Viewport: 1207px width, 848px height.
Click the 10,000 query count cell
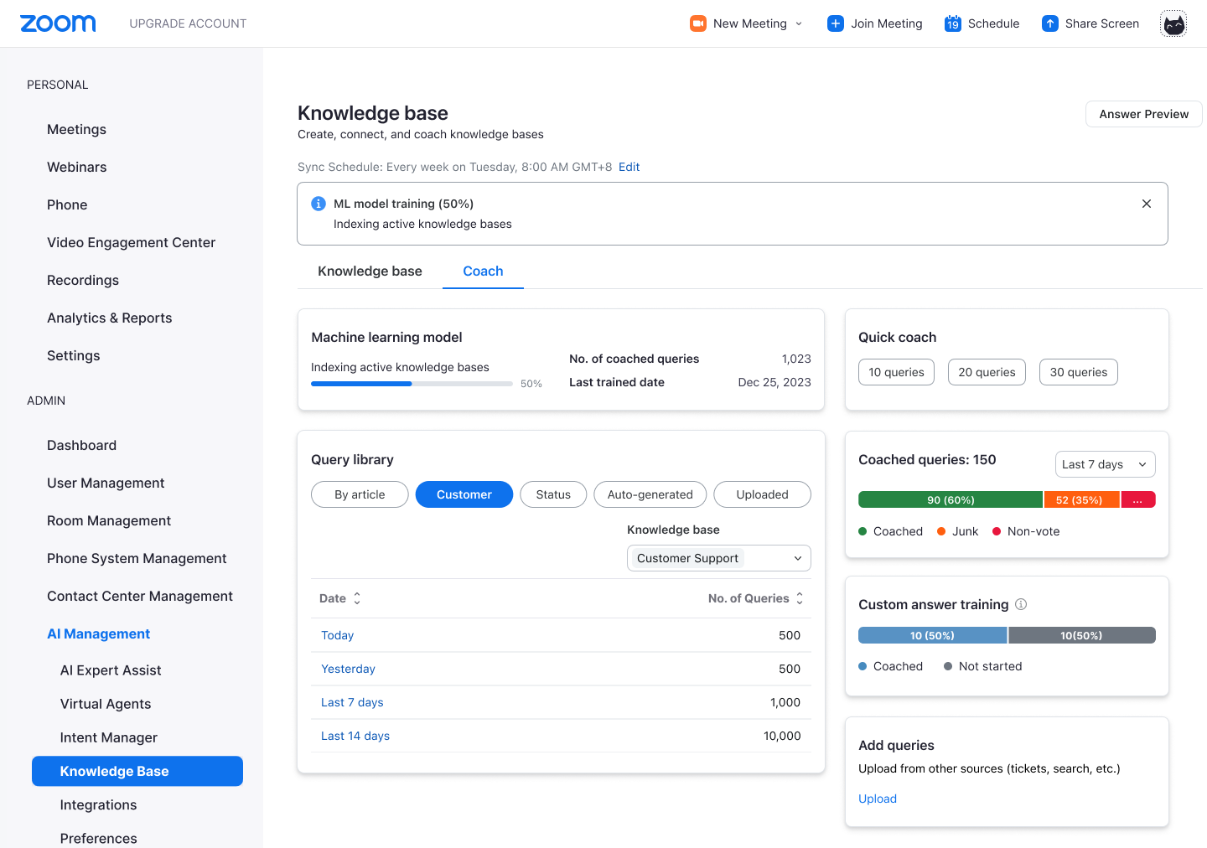[x=782, y=736]
